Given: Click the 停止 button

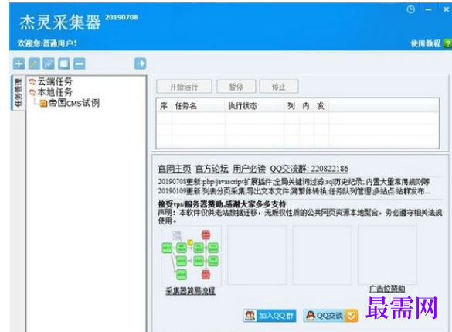Looking at the screenshot, I should pos(279,87).
